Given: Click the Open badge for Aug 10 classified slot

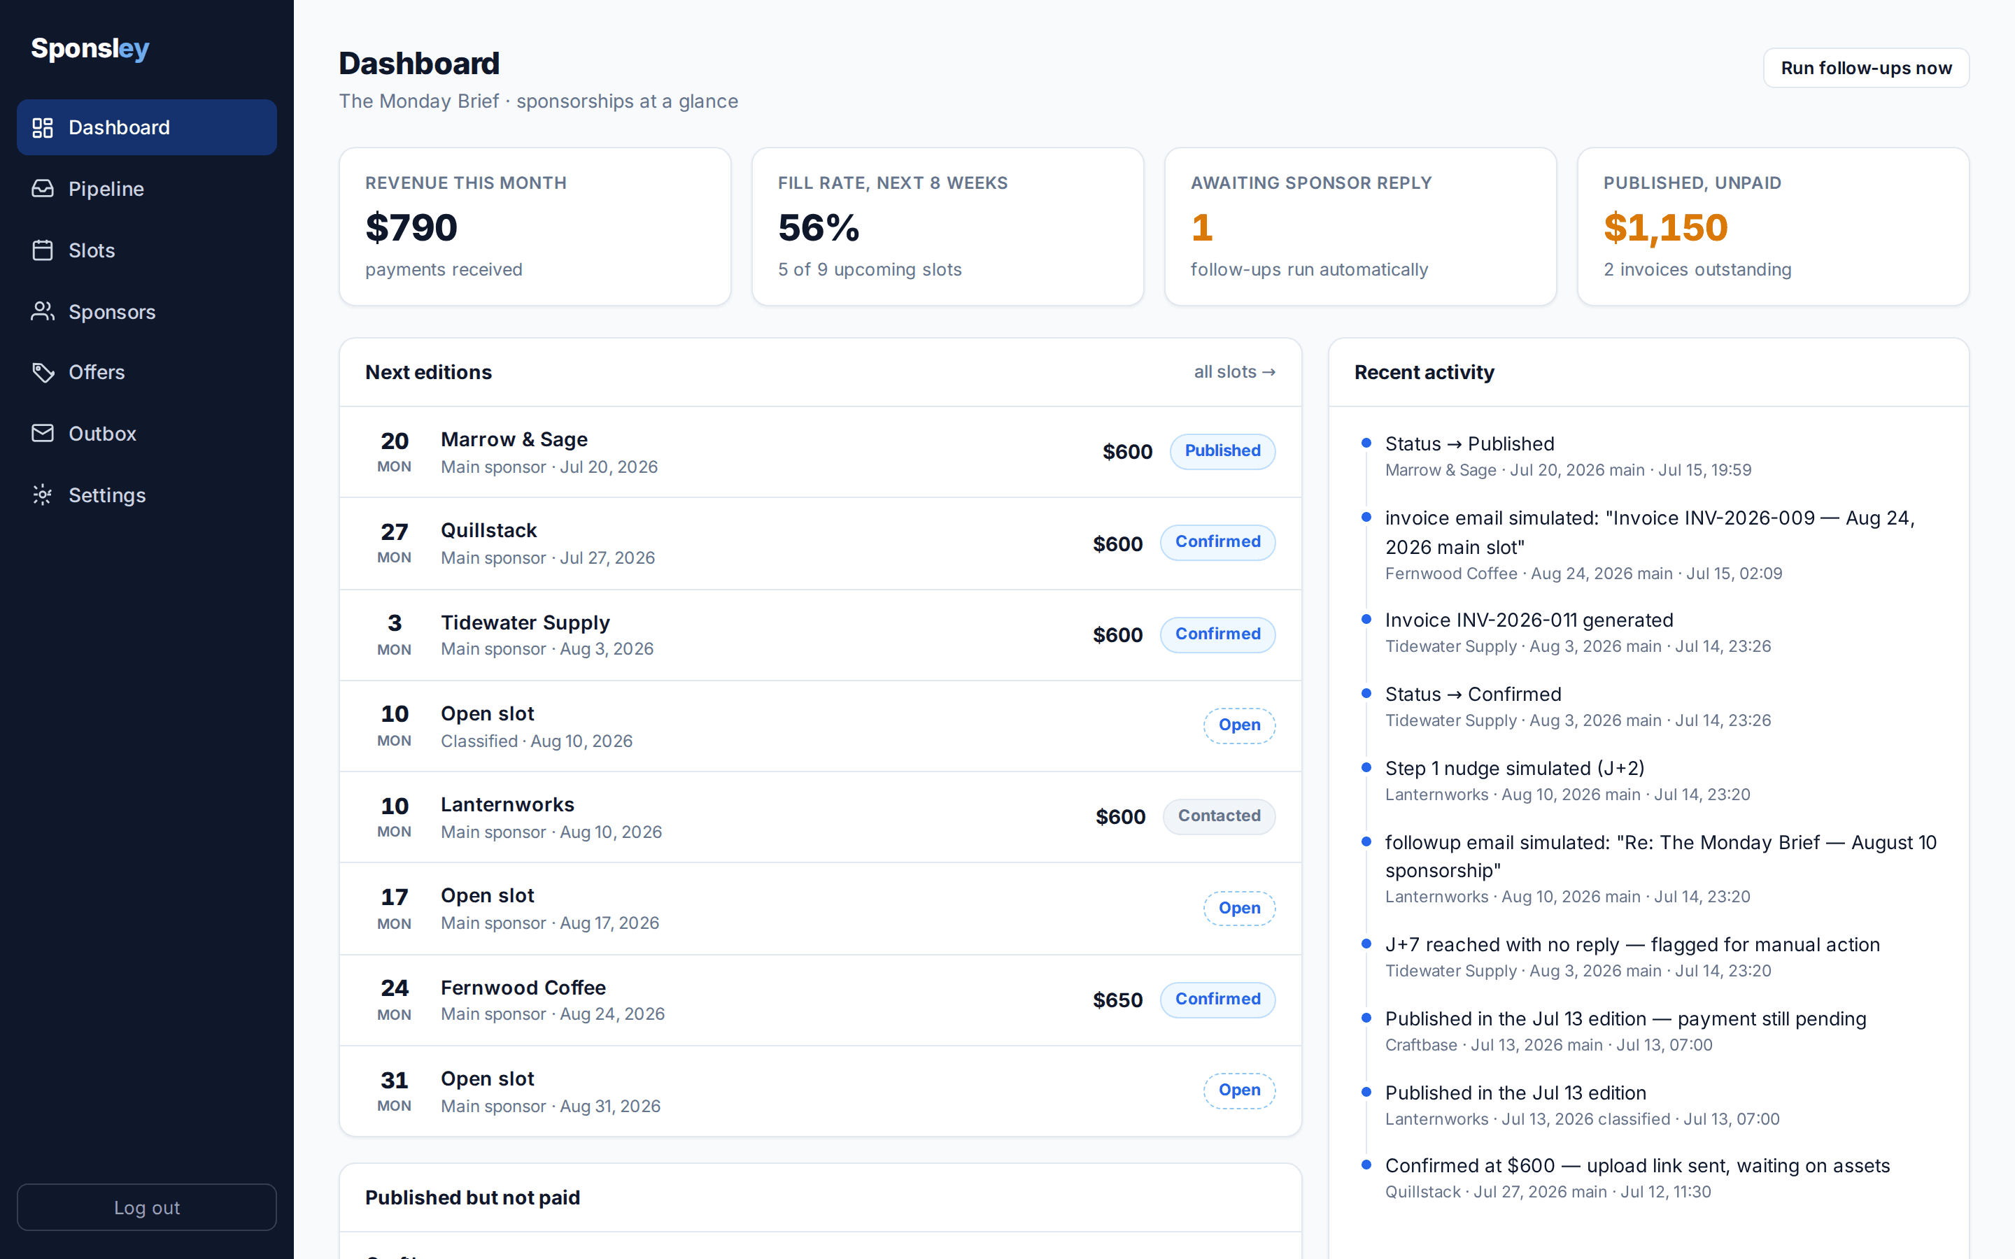Looking at the screenshot, I should point(1239,725).
